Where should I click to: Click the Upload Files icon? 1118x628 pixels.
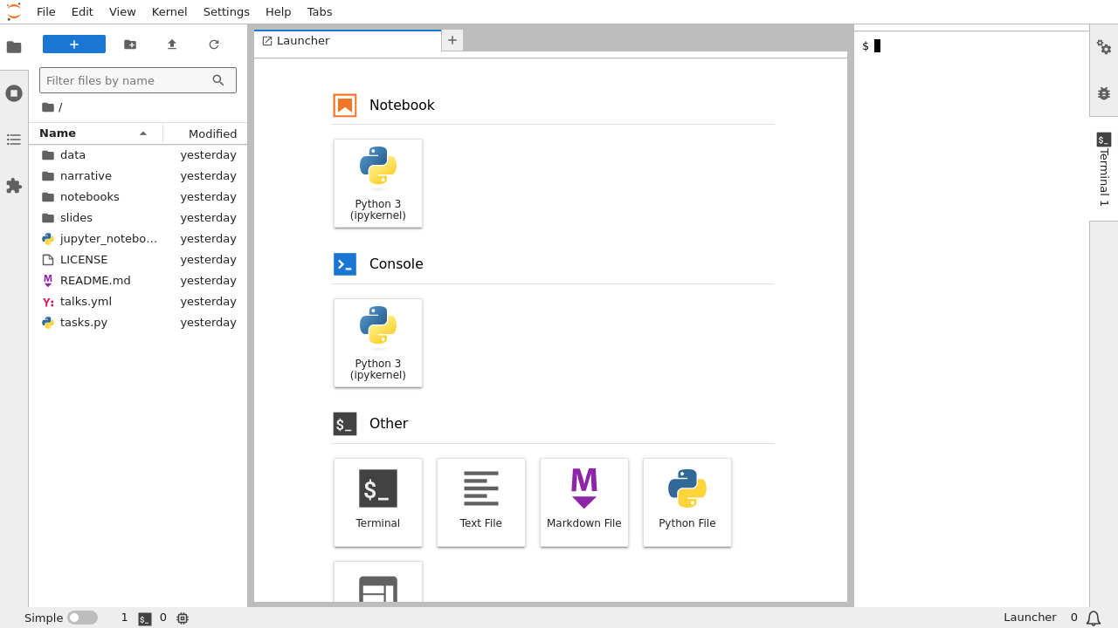tap(172, 44)
